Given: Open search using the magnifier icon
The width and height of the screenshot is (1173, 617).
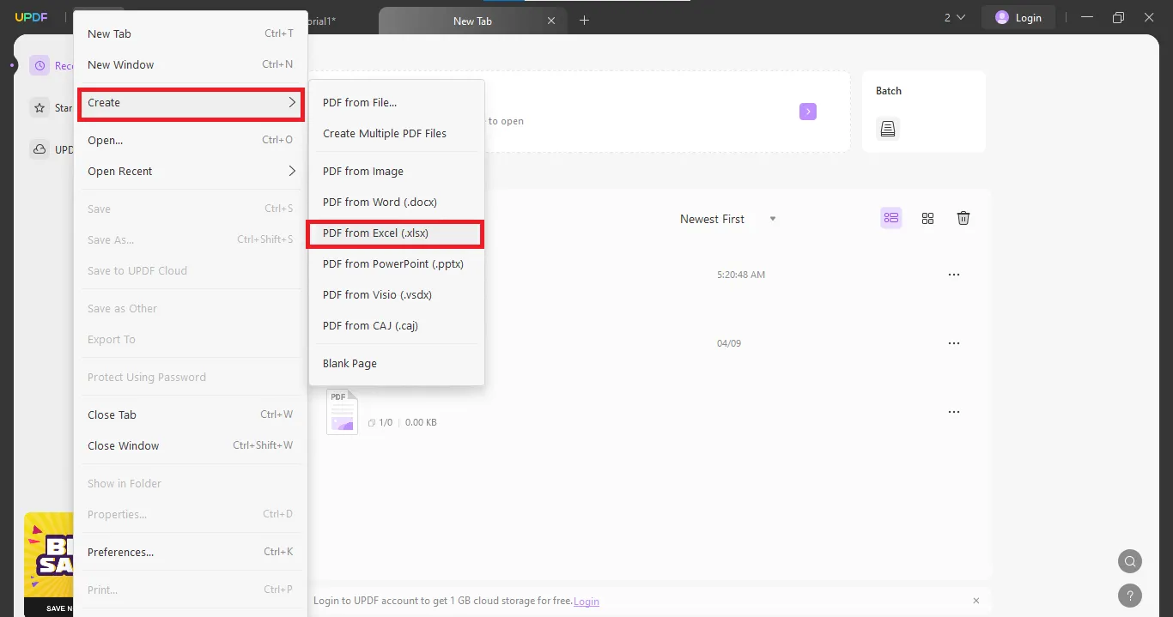Looking at the screenshot, I should click(1129, 561).
